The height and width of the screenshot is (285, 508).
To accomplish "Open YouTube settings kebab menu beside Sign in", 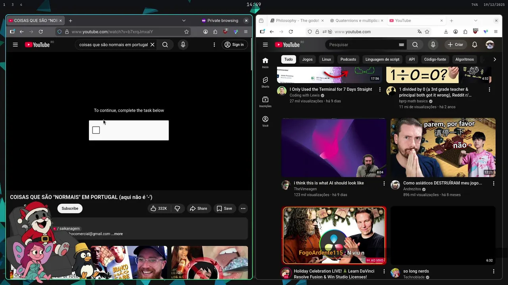I will (x=214, y=45).
